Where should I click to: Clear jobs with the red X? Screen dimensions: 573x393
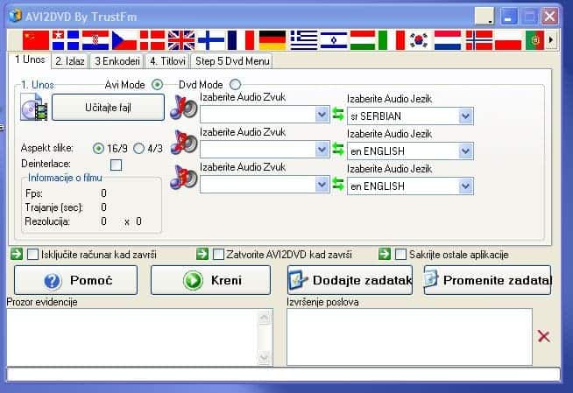pyautogui.click(x=544, y=336)
